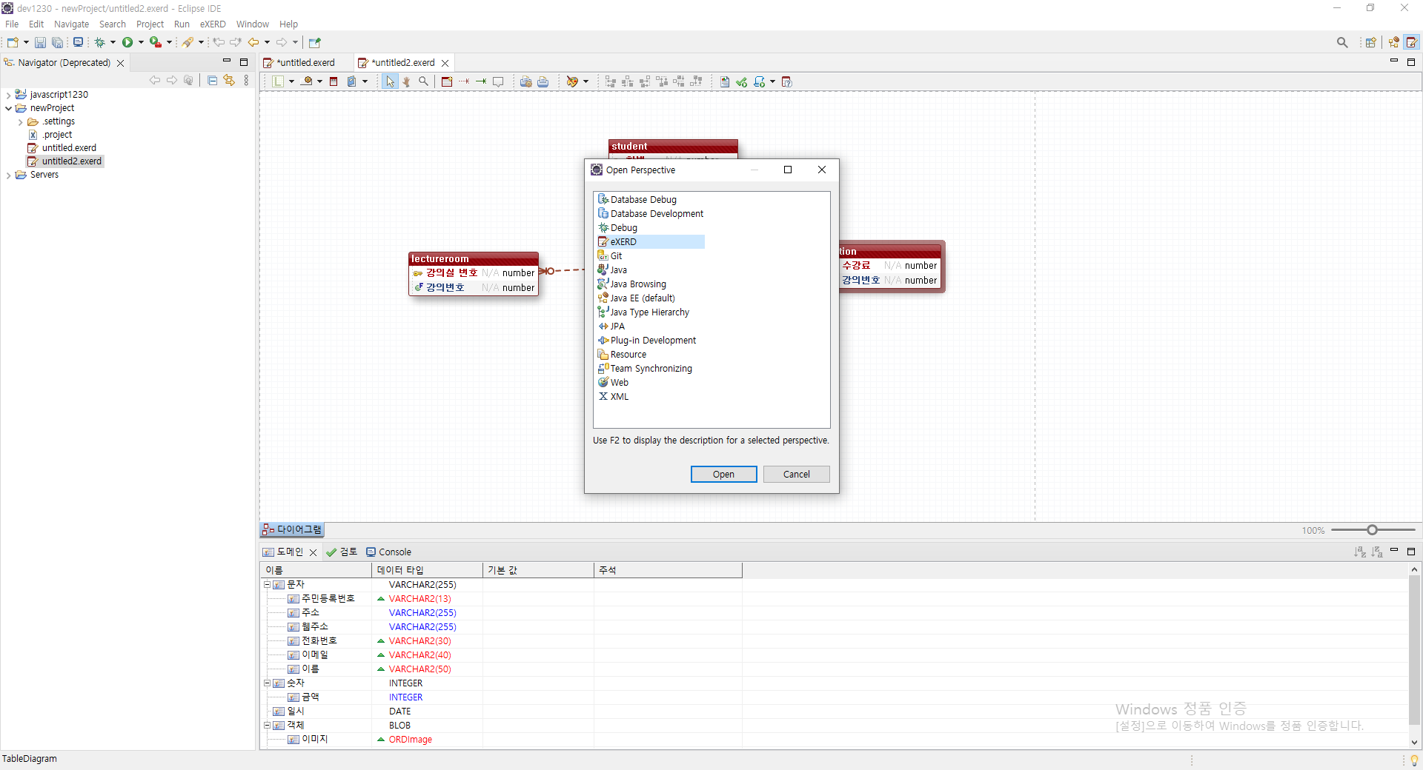Viewport: 1423px width, 770px height.
Task: Open the eXERD menu in menu bar
Action: click(x=213, y=24)
